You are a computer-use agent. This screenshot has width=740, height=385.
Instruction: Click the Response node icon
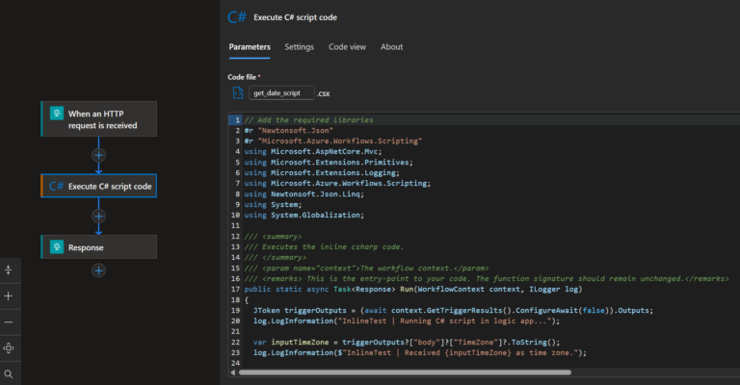tap(57, 247)
